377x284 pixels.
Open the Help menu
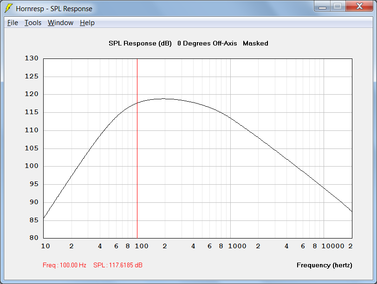[87, 23]
